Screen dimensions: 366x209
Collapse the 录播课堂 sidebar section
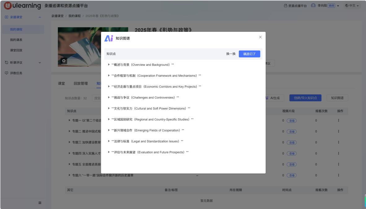39,17
